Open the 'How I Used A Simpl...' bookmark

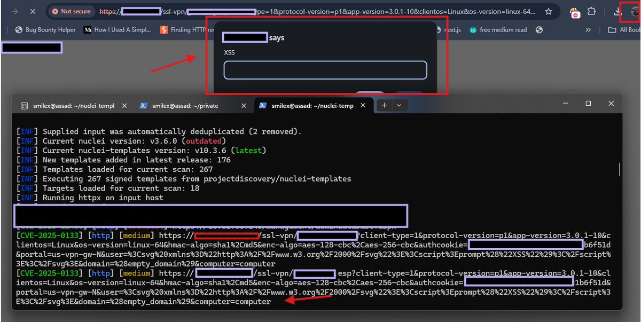click(119, 30)
